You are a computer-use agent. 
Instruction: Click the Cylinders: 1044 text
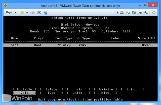click(116, 31)
